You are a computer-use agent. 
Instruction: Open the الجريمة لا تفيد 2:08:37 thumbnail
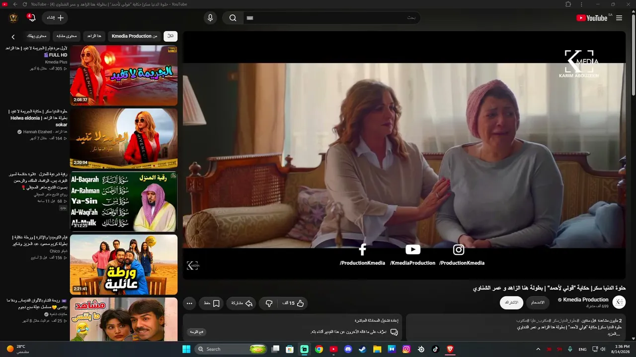point(124,75)
